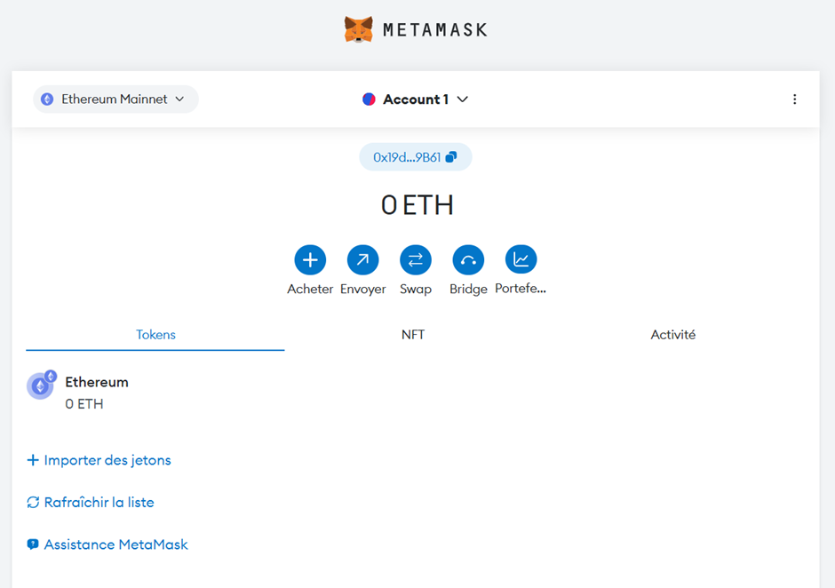Click the Ethereum token logo icon
The width and height of the screenshot is (835, 588).
(x=41, y=385)
